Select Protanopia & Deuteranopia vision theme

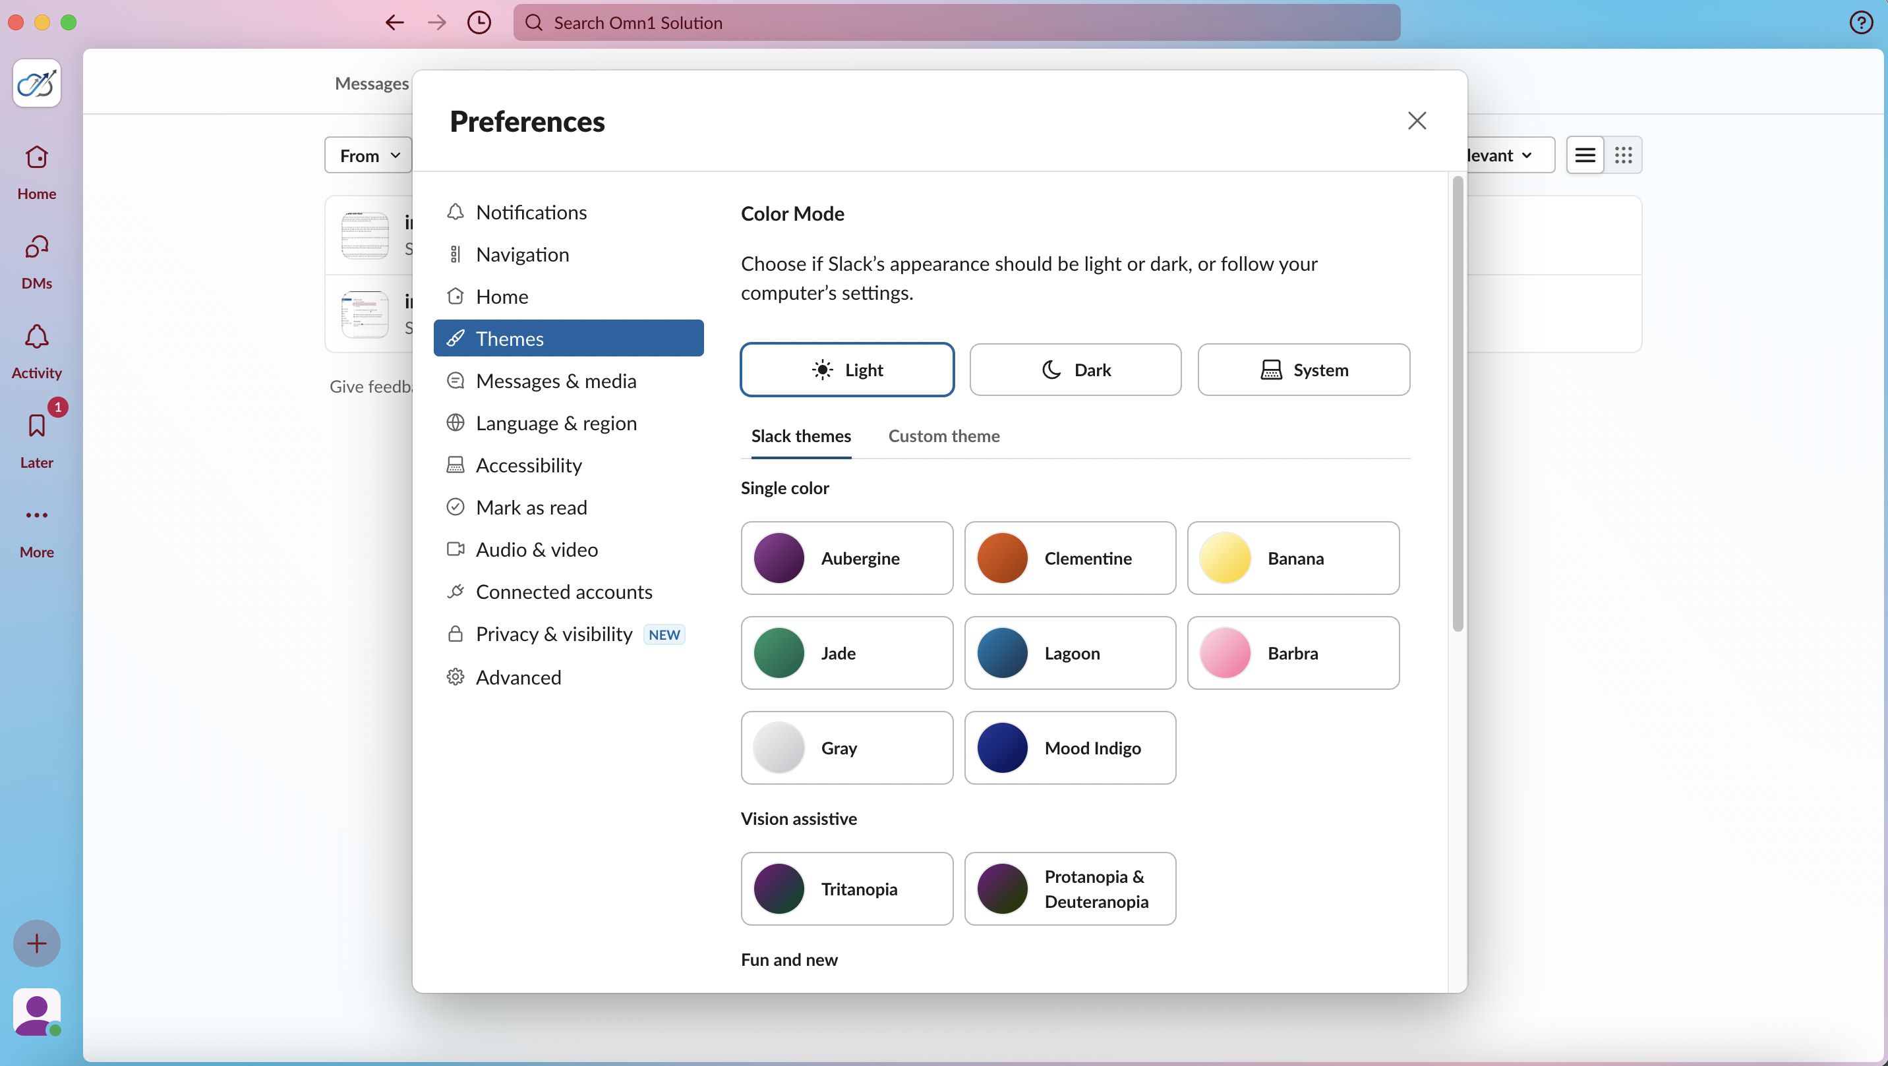[1069, 889]
